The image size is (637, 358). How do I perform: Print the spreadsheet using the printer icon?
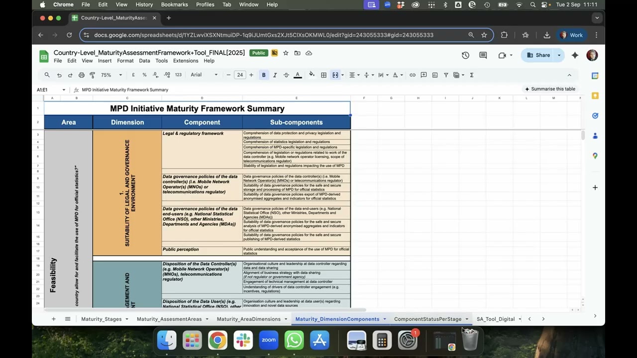tap(82, 75)
